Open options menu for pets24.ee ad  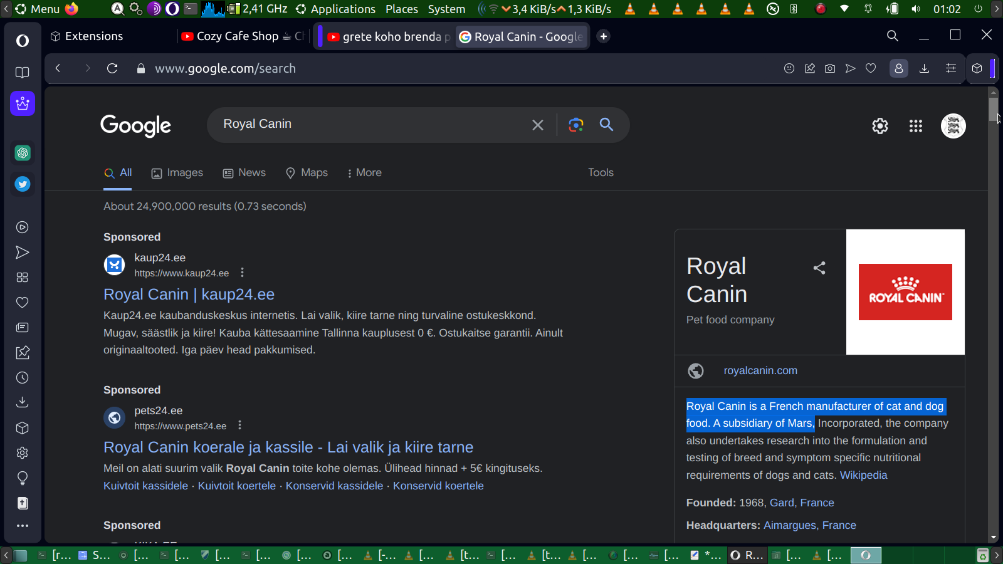[x=240, y=426]
